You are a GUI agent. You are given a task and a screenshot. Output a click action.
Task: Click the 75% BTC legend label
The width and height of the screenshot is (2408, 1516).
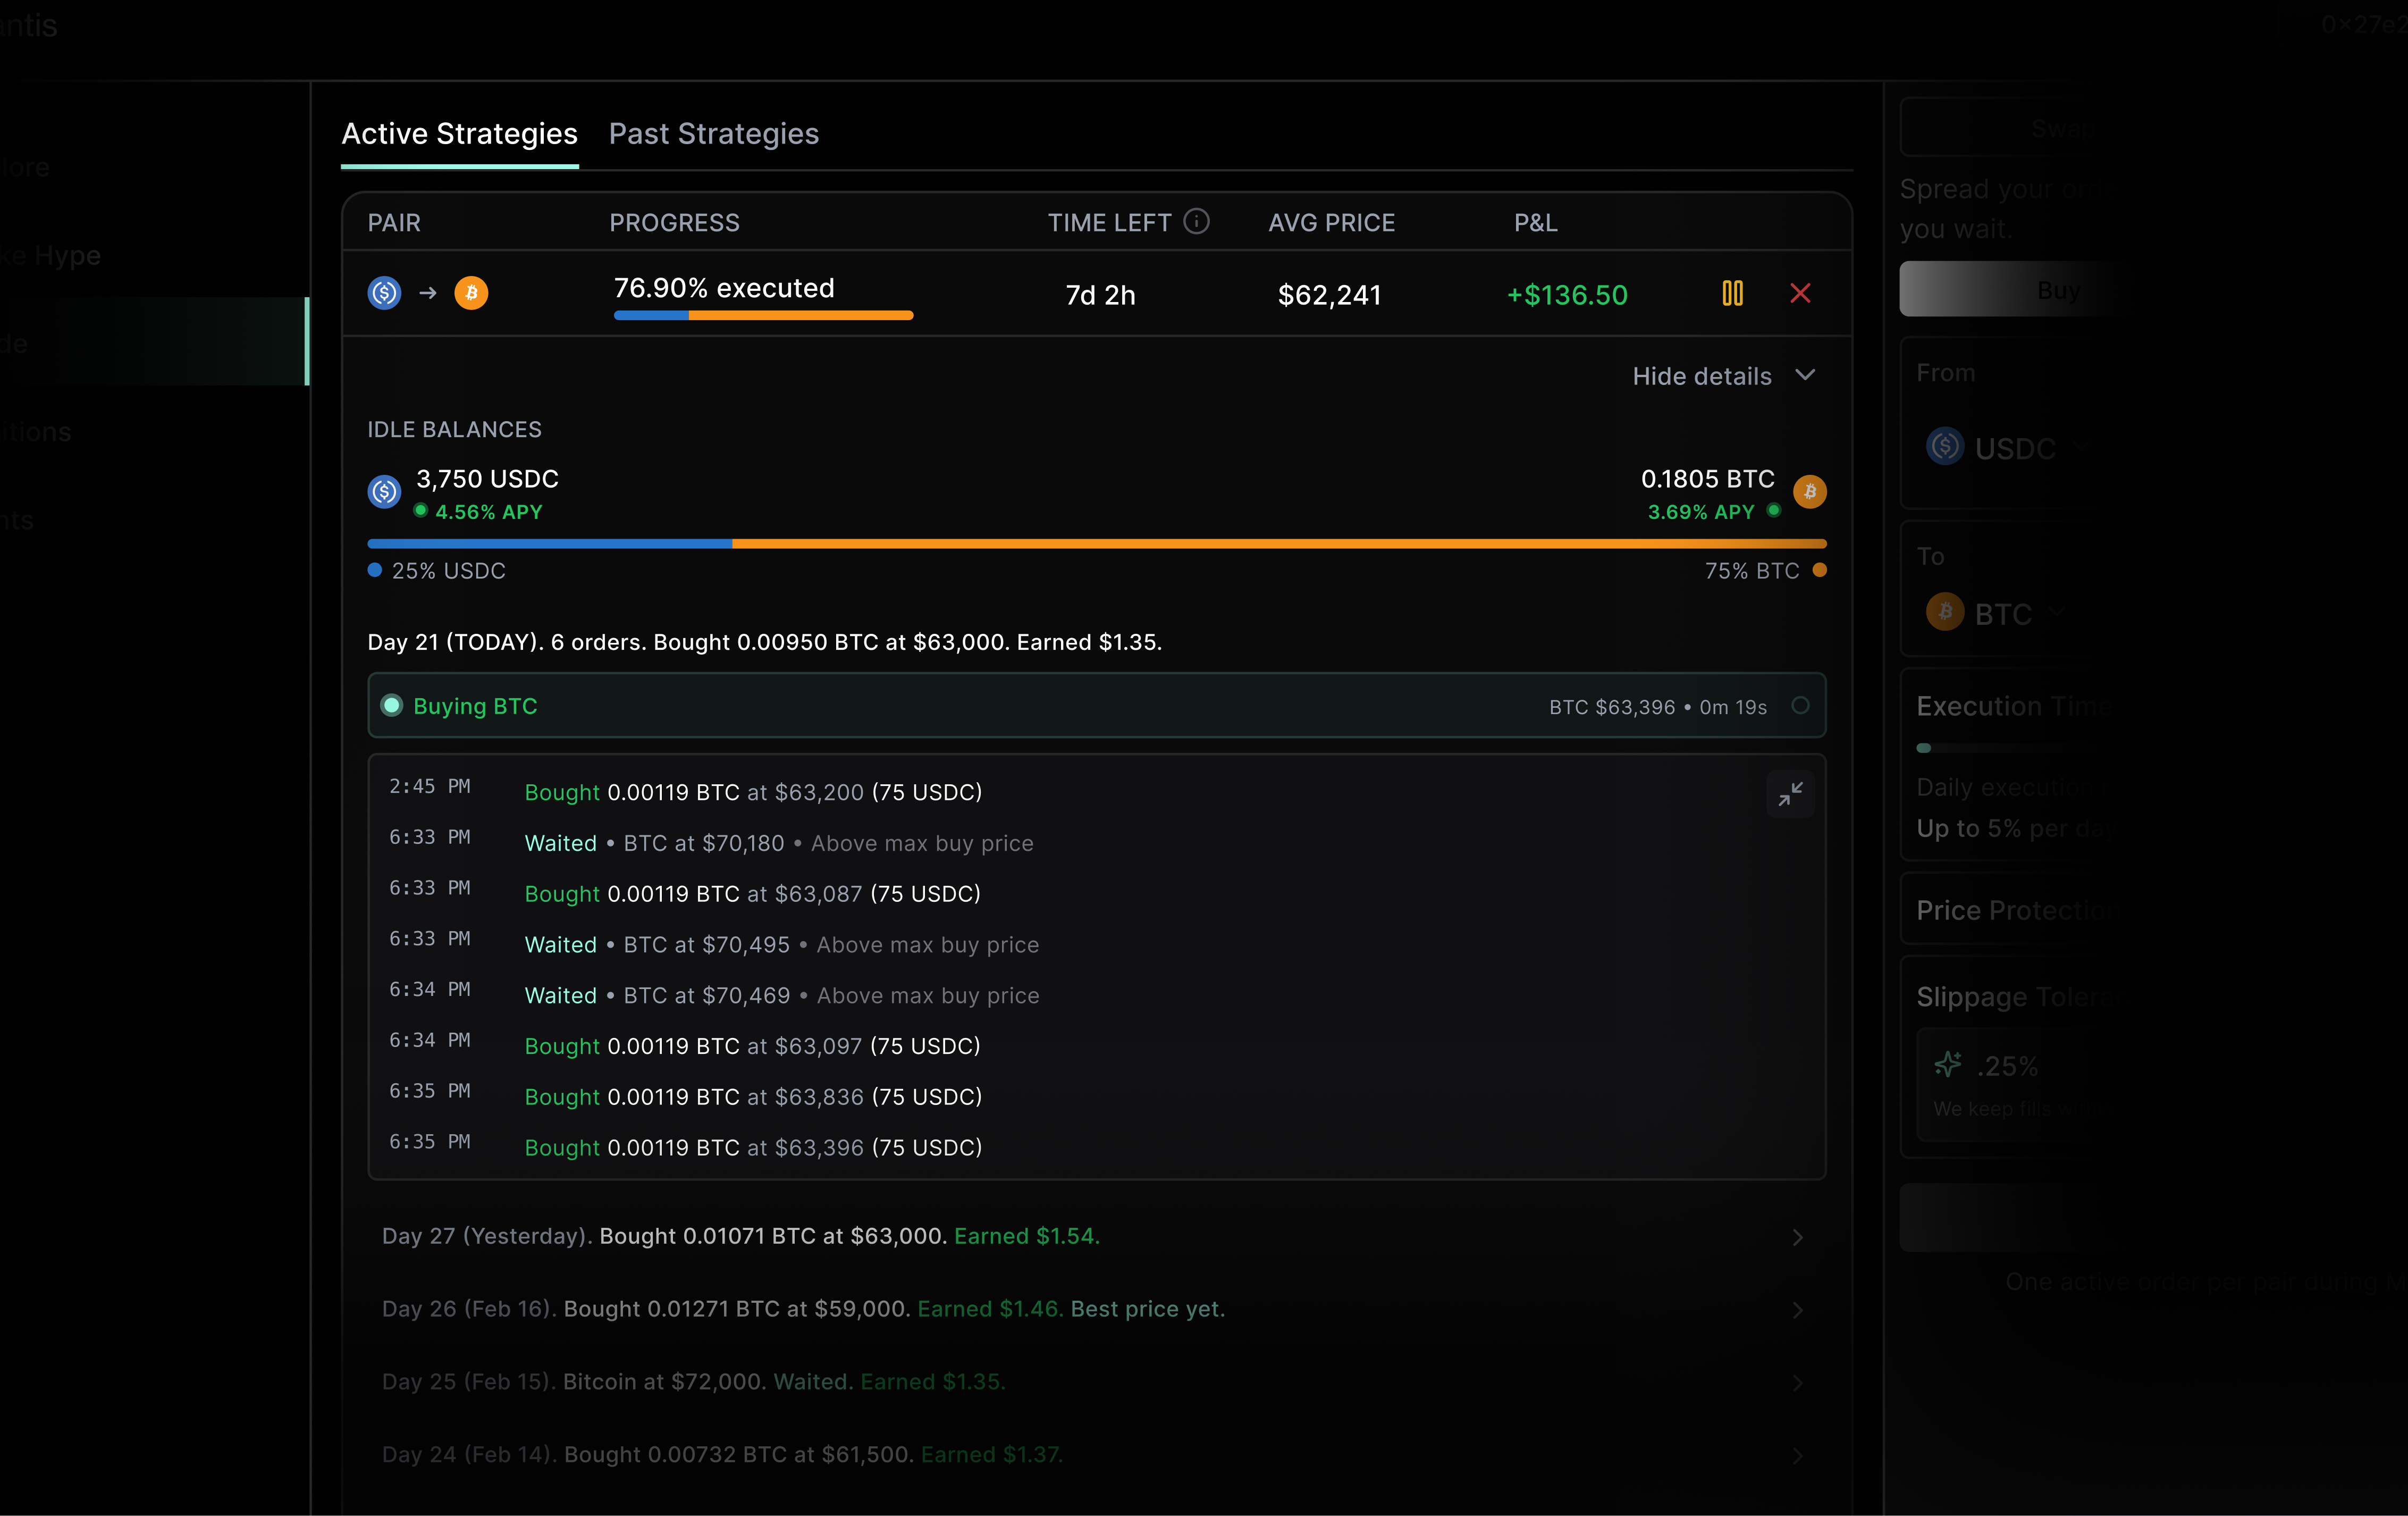1751,571
